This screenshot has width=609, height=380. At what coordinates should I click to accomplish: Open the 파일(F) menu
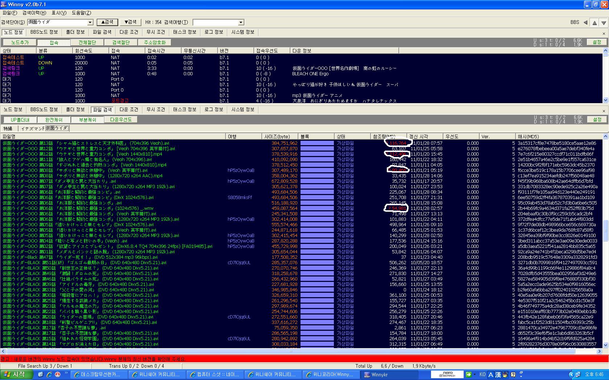pyautogui.click(x=10, y=13)
